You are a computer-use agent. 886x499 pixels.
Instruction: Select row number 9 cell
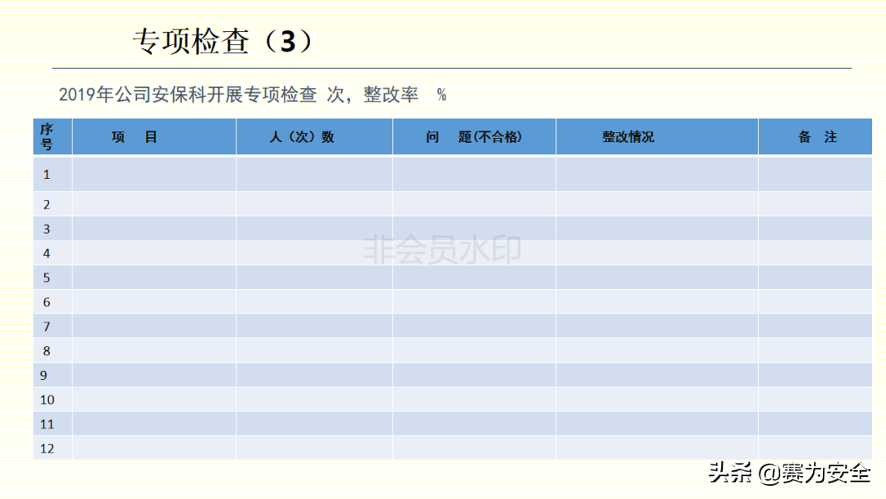[x=53, y=375]
